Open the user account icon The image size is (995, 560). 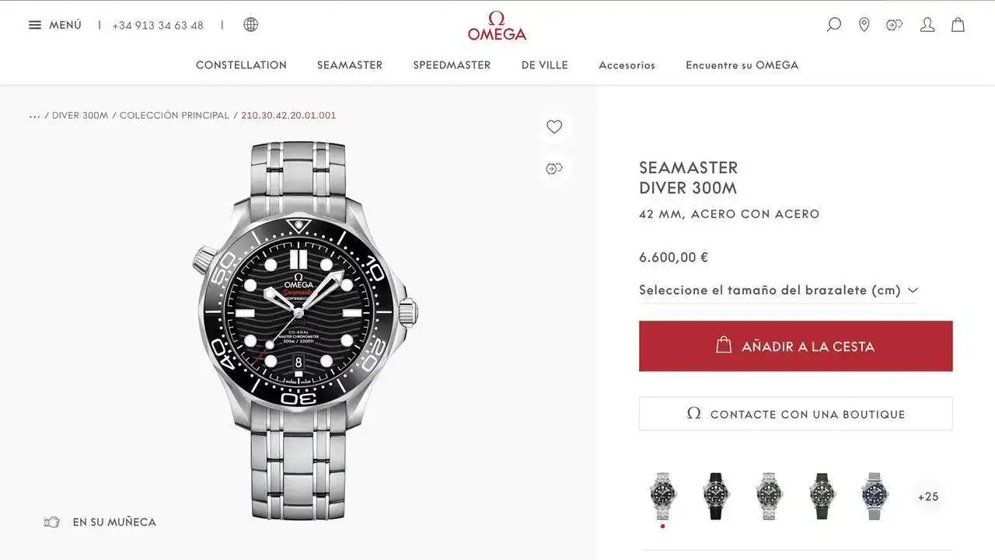(x=927, y=25)
